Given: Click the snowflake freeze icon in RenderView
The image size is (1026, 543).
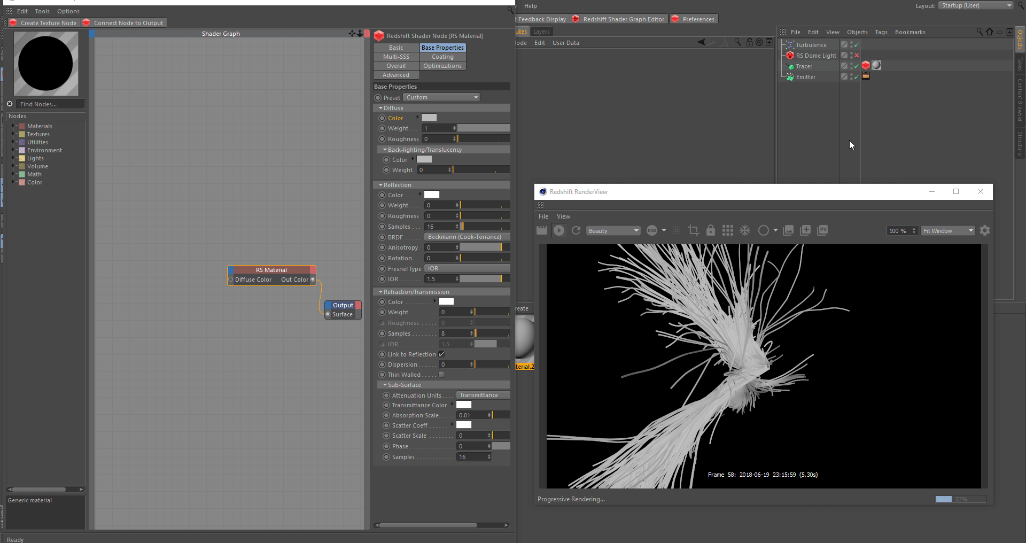Looking at the screenshot, I should [745, 230].
